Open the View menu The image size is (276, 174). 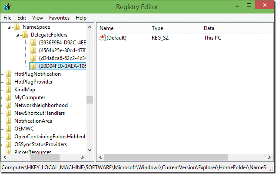37,18
